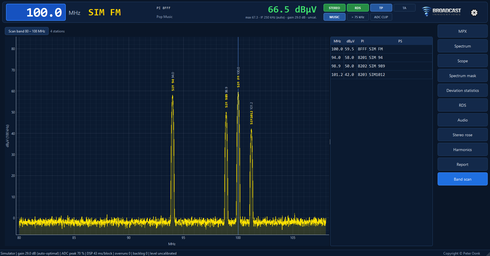The height and width of the screenshot is (256, 490).
Task: Start Scan band 80 – 108 MHz
Action: [x=27, y=31]
